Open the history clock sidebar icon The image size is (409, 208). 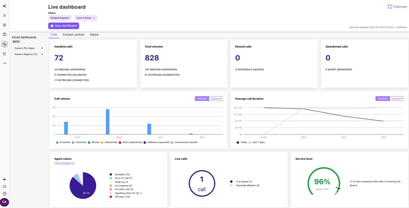(x=4, y=54)
